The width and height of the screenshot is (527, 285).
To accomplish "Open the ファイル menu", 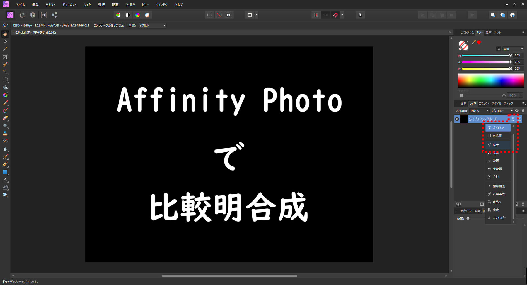I will 20,5.
